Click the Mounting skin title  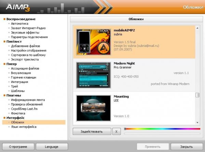click(121, 97)
